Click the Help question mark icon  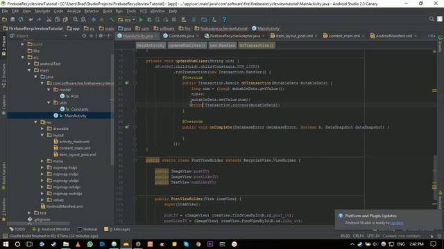[224, 20]
